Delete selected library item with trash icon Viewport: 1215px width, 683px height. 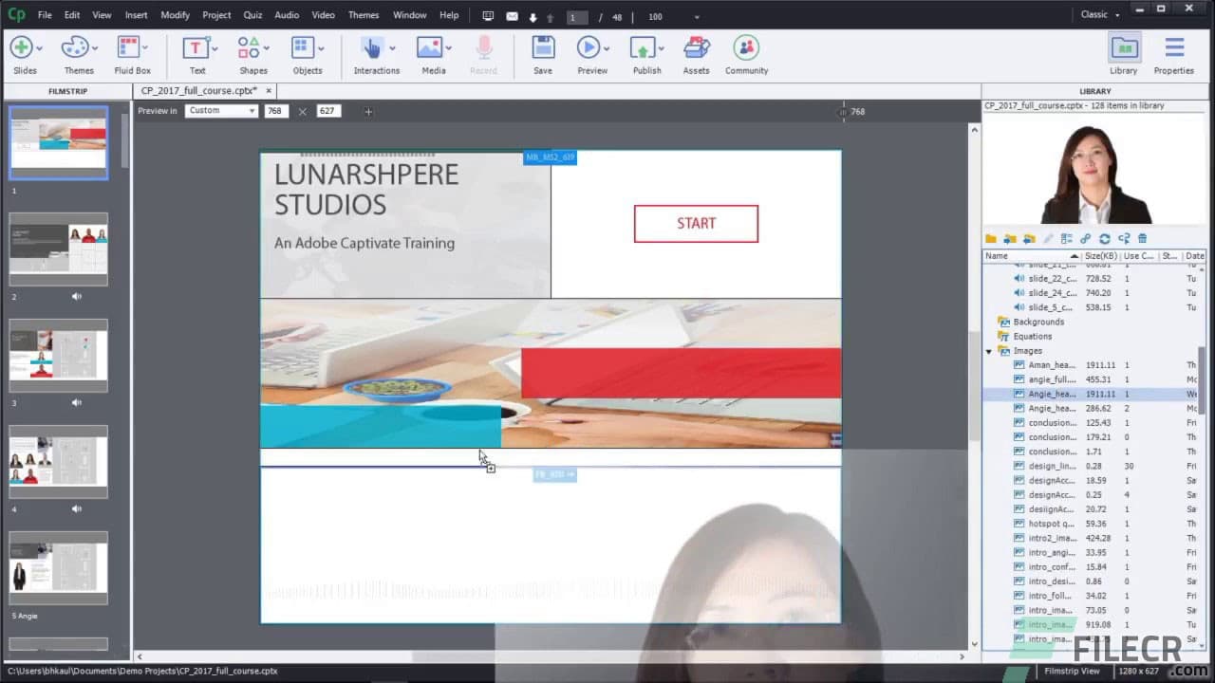coord(1144,238)
